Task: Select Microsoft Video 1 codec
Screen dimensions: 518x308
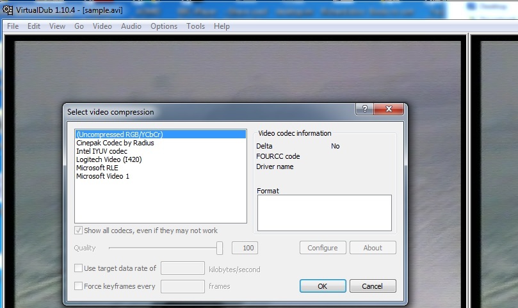Action: (161, 176)
